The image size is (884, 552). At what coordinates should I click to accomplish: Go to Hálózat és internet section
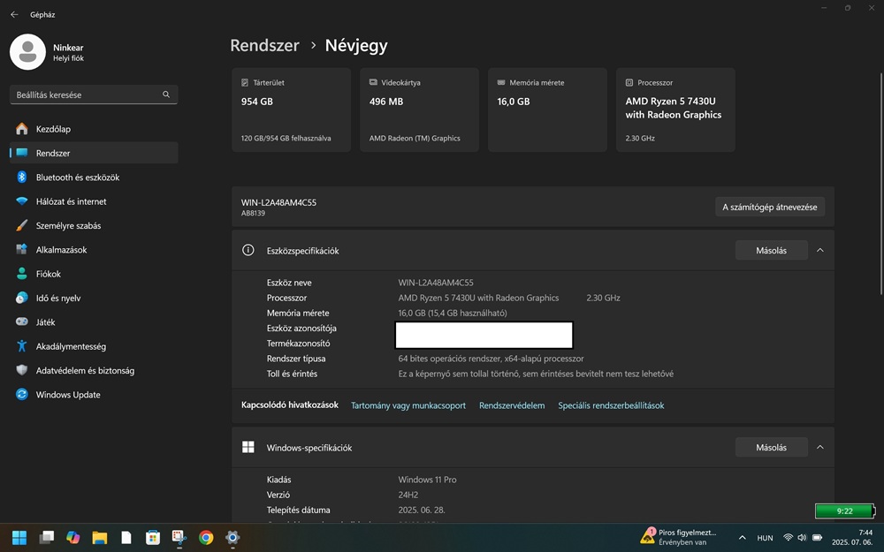click(x=71, y=201)
